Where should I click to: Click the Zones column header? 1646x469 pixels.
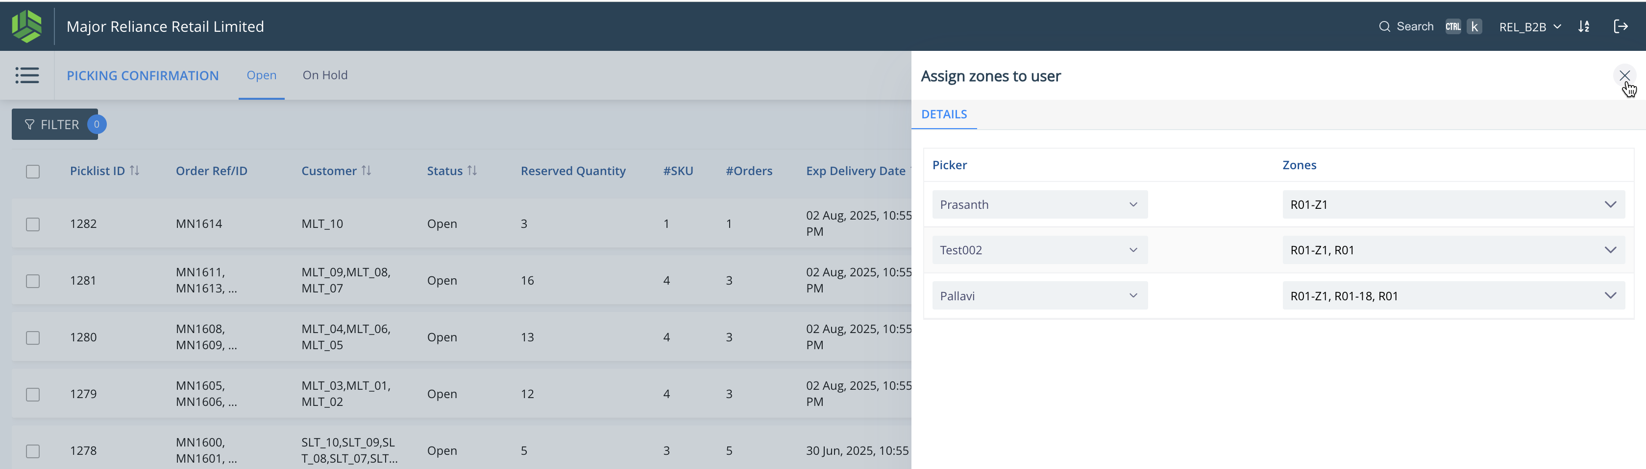tap(1299, 165)
